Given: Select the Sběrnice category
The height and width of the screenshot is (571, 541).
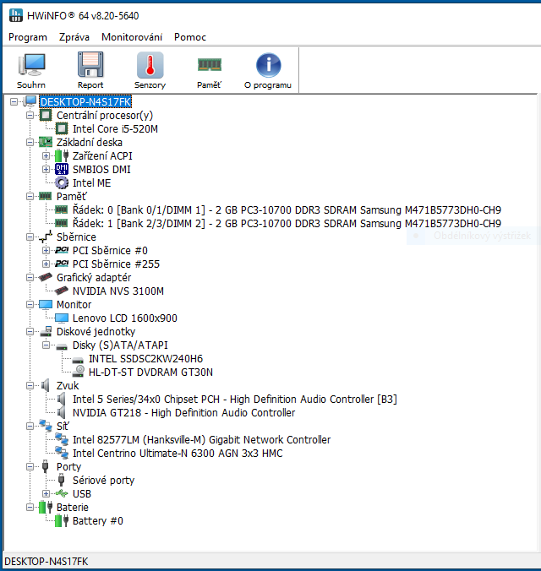Looking at the screenshot, I should click(x=76, y=237).
